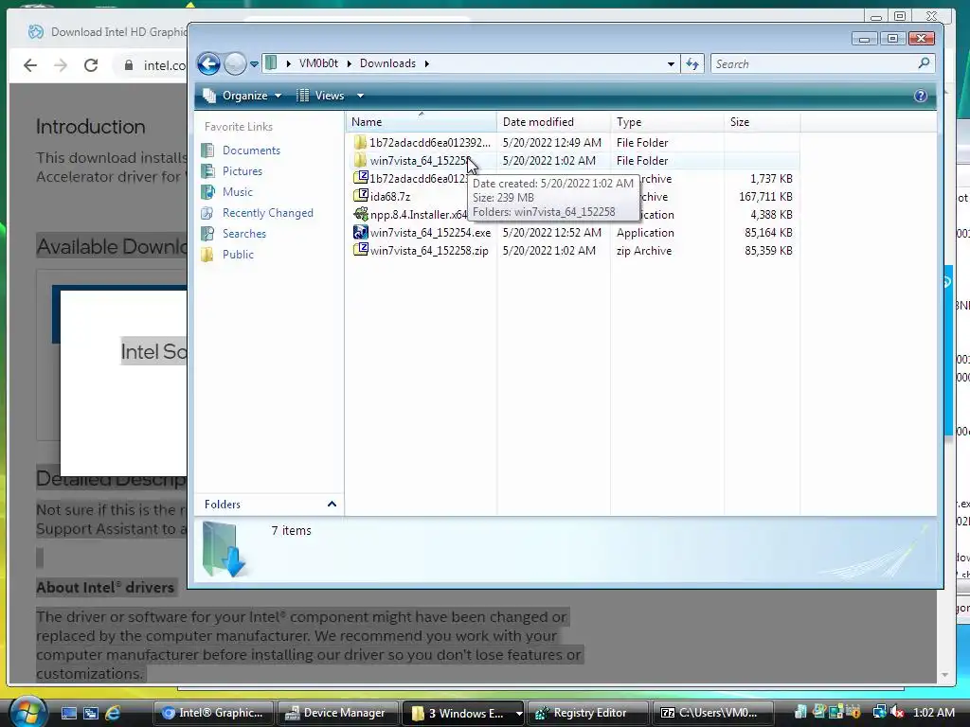Select VM0b0t in the address breadcrumb
Image resolution: width=970 pixels, height=727 pixels.
(318, 63)
